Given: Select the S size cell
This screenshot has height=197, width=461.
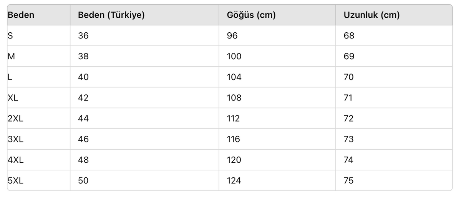Looking at the screenshot, I should [10, 36].
